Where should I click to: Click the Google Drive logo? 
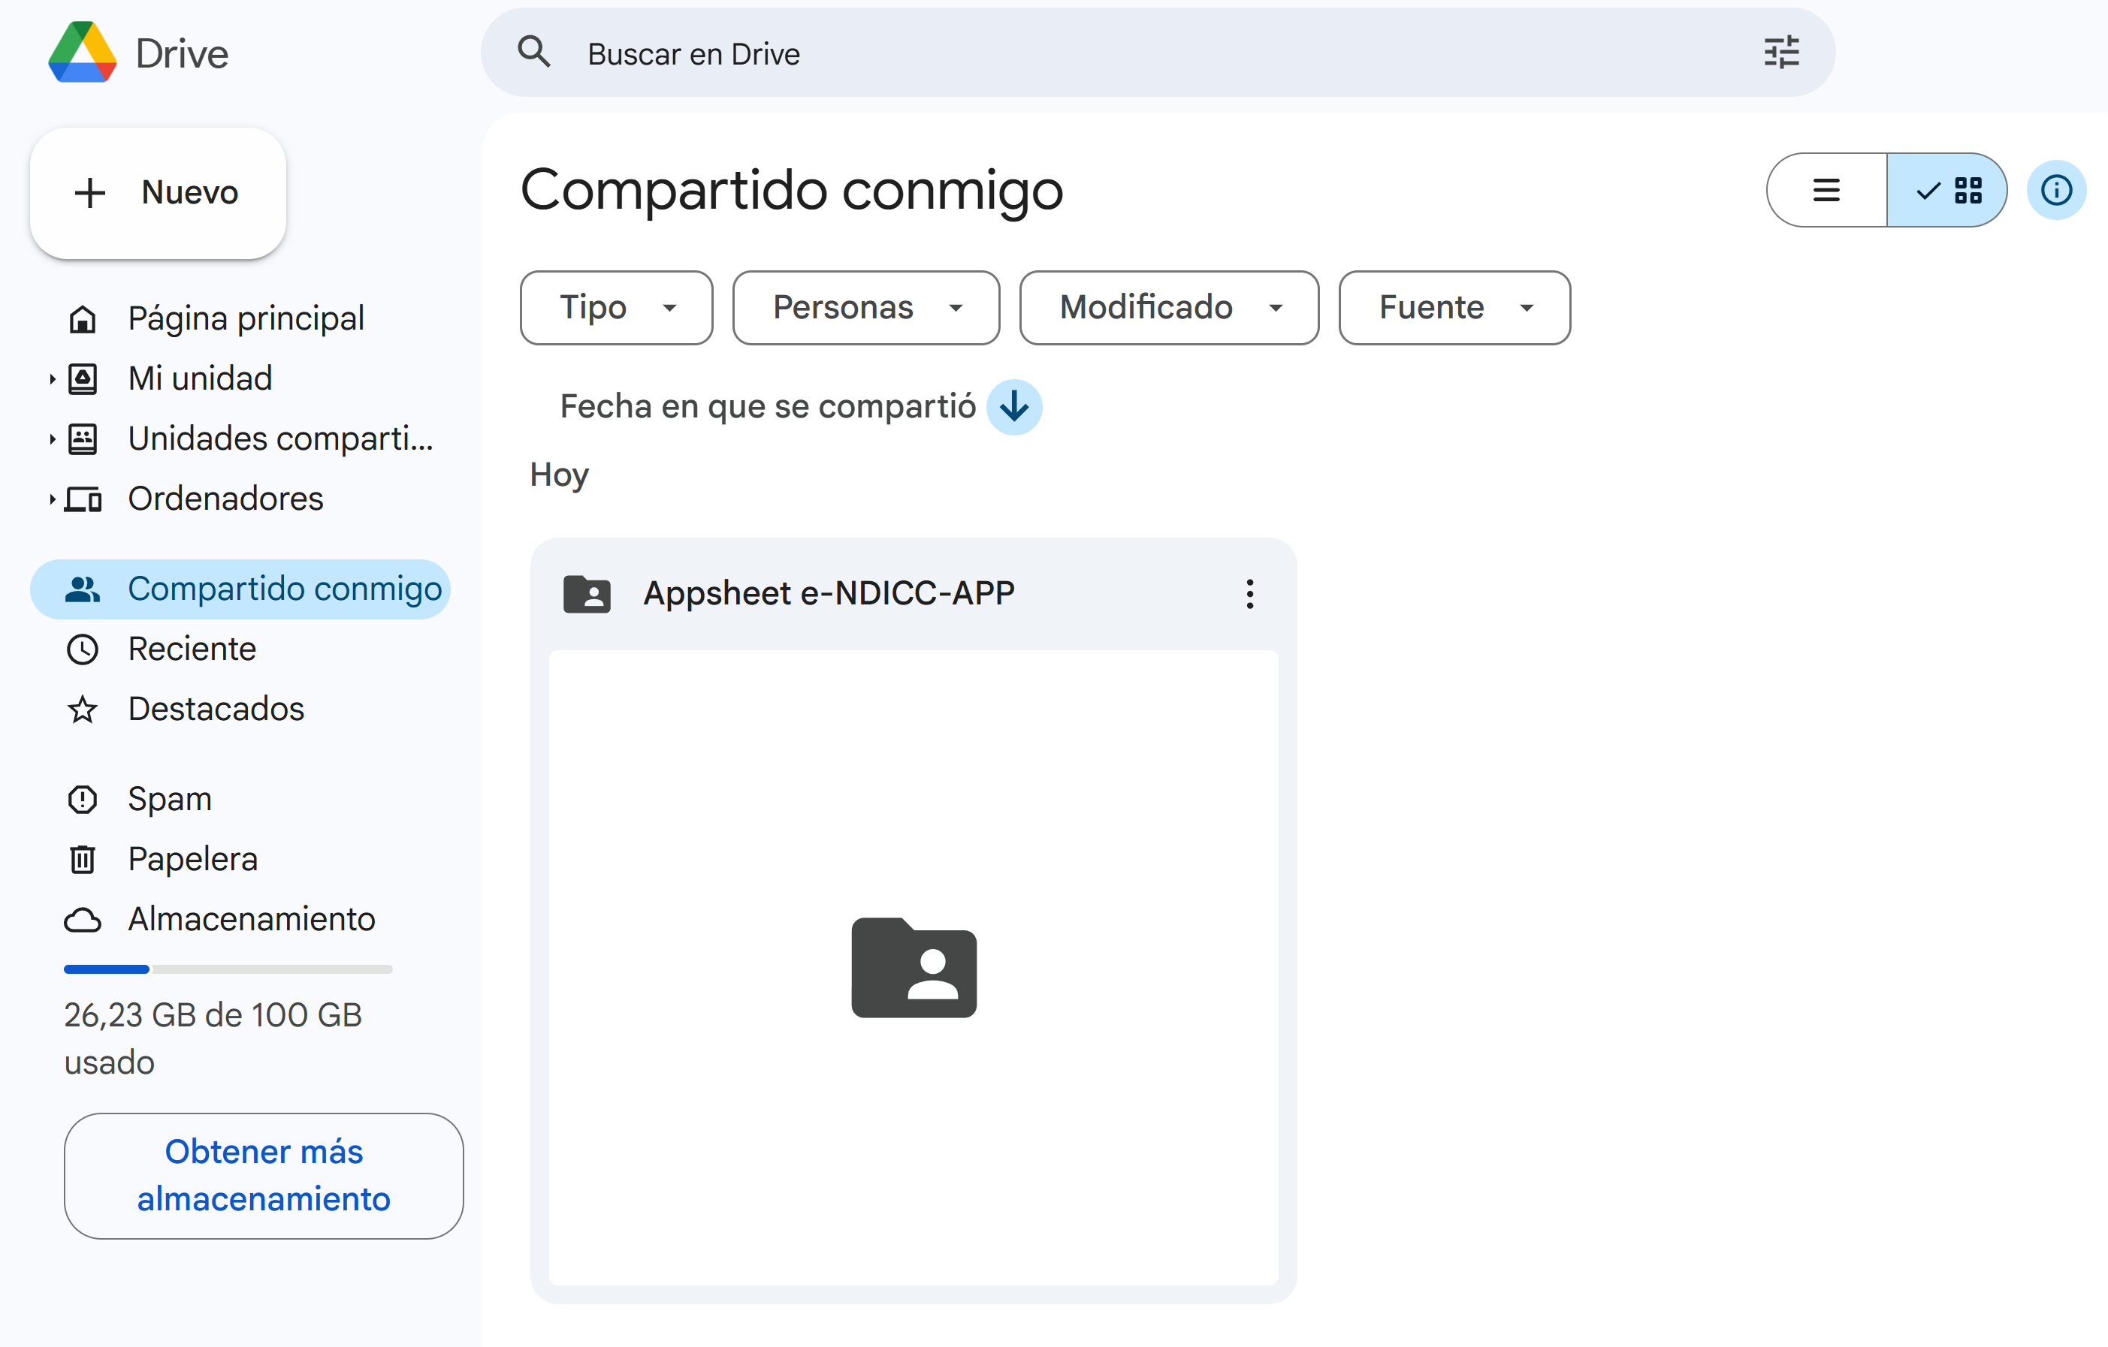pyautogui.click(x=83, y=53)
